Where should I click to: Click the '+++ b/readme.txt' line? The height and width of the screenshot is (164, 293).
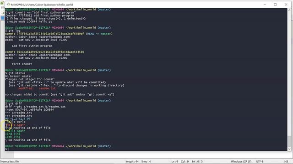tap(18, 116)
